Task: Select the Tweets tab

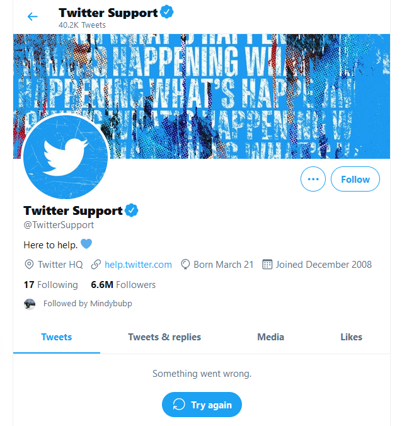Action: point(57,337)
